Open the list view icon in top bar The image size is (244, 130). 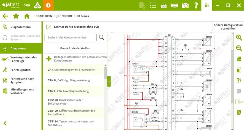click(x=153, y=5)
